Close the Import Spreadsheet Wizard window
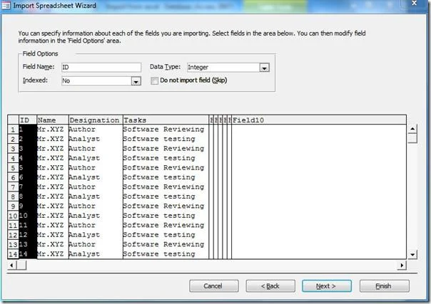 pos(415,4)
